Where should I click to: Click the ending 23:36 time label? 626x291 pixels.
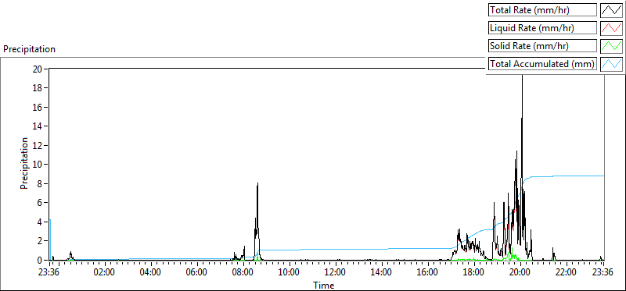point(603,273)
